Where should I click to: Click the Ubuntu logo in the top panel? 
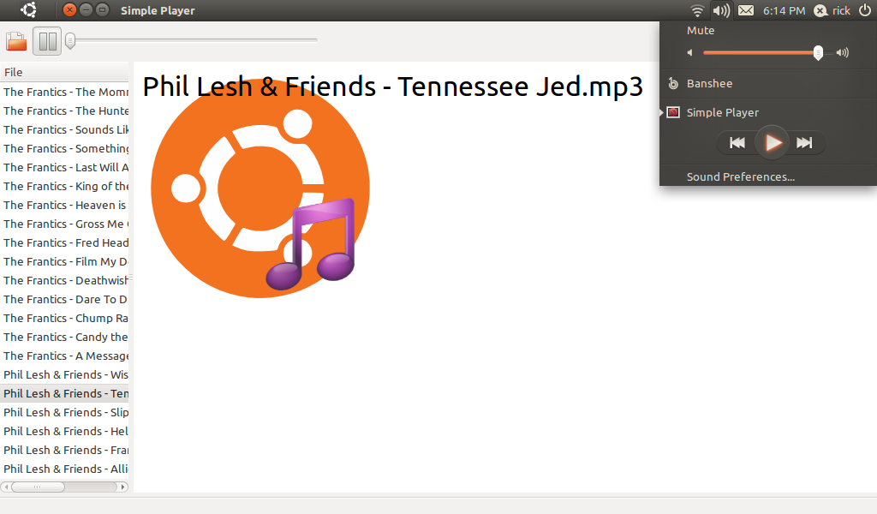(28, 10)
